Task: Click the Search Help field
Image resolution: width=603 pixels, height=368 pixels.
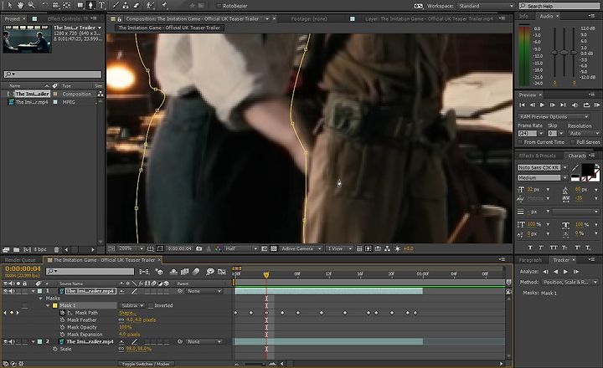Action: (x=559, y=6)
